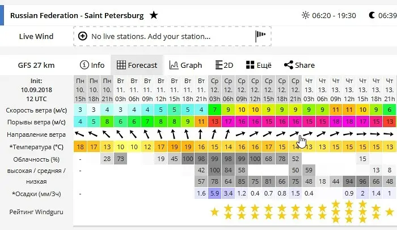Open the Graph tab
This screenshot has width=397, height=230.
(185, 65)
